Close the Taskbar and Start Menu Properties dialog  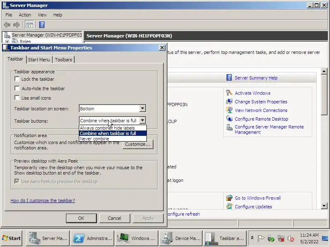[162, 48]
